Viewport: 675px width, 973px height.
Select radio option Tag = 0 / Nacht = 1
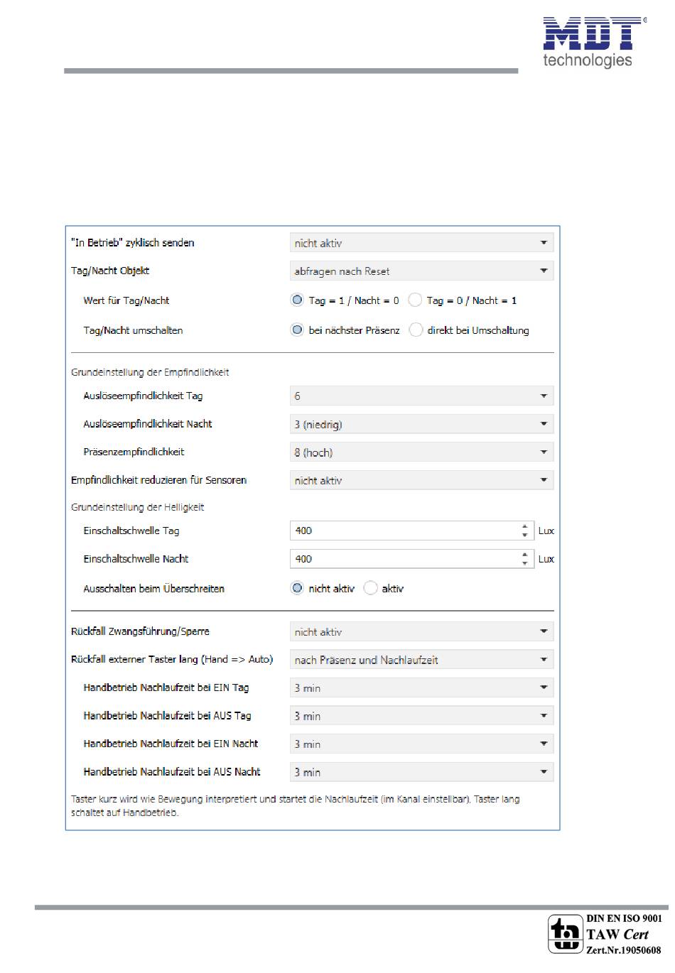point(416,300)
